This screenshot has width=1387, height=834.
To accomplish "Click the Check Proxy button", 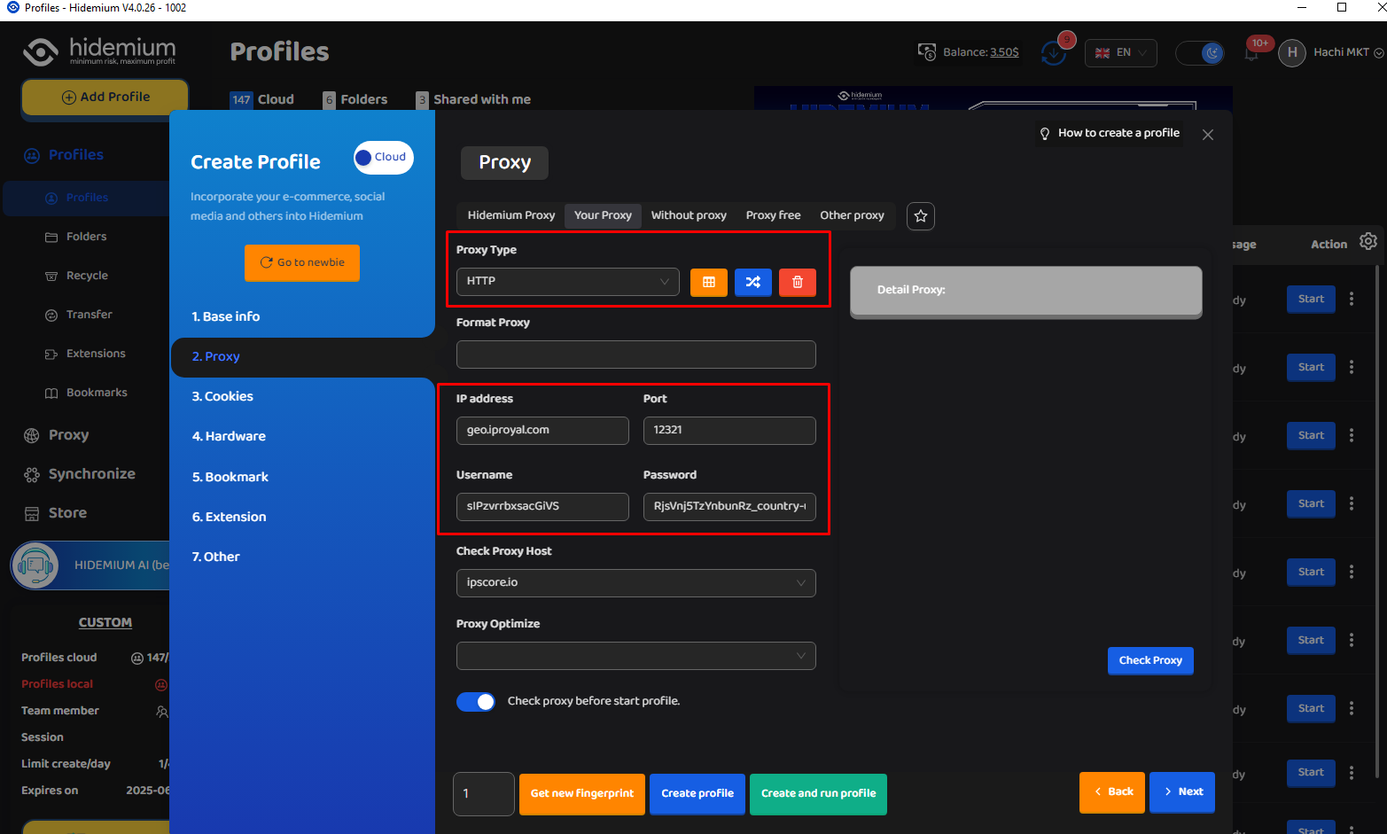I will point(1150,660).
